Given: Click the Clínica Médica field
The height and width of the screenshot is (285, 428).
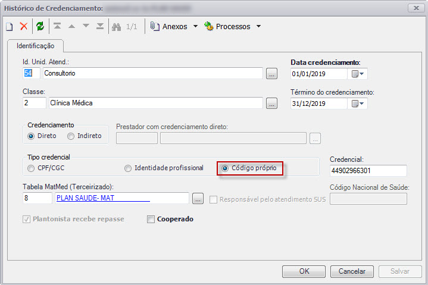Looking at the screenshot, I should 156,103.
